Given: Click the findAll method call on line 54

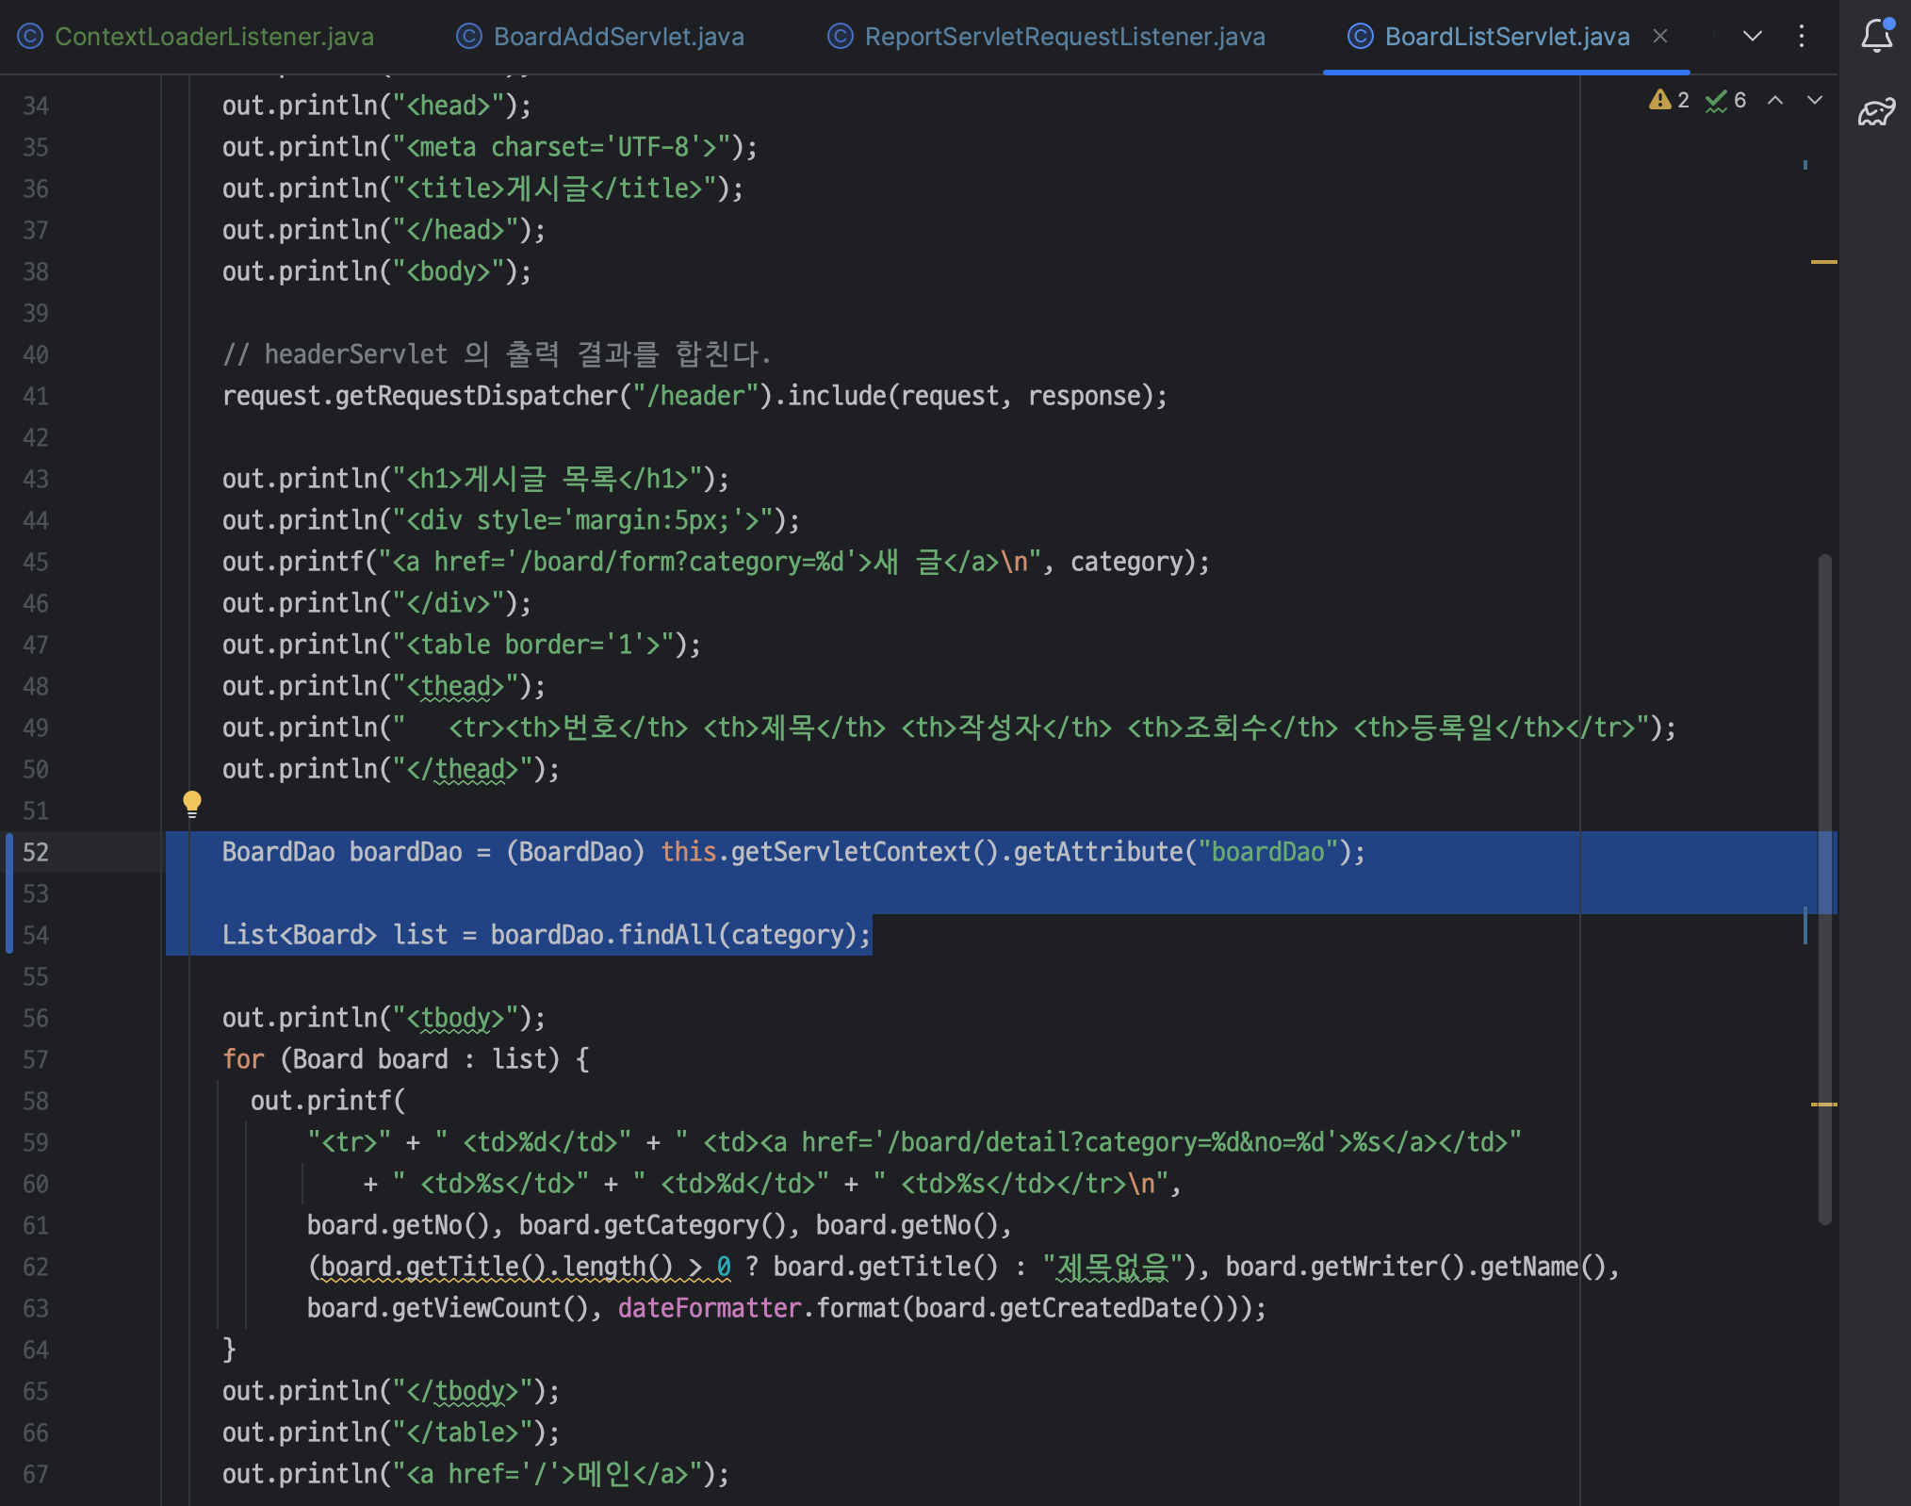Looking at the screenshot, I should [x=667, y=935].
